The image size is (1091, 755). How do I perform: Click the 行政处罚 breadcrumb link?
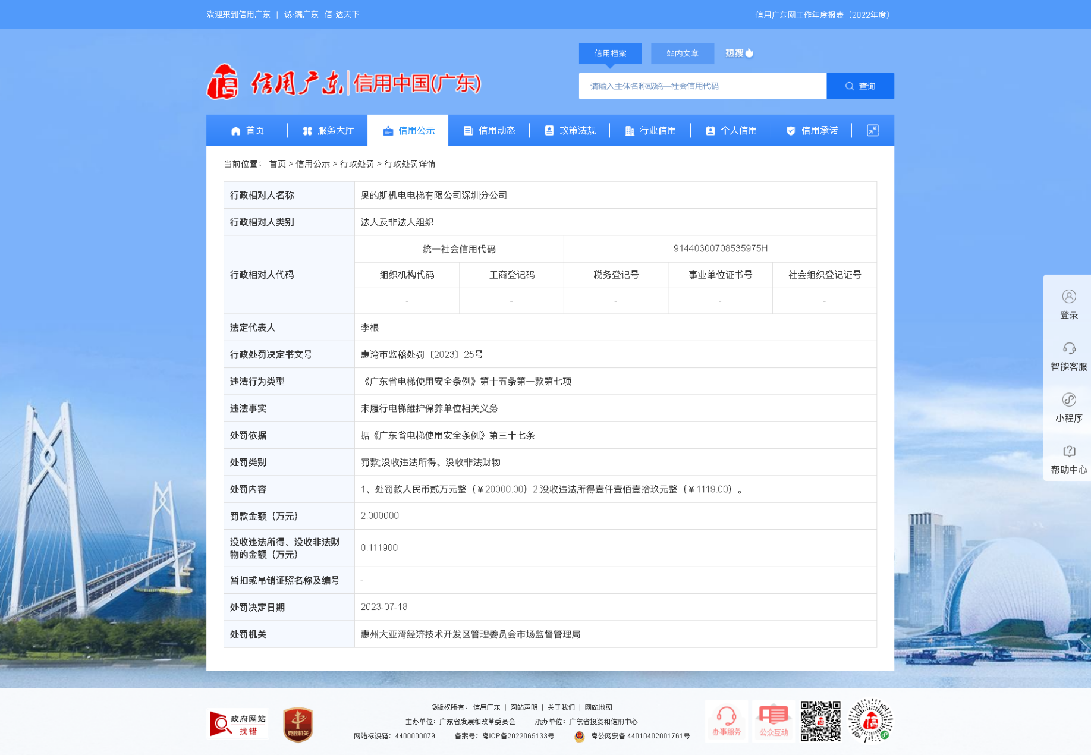pyautogui.click(x=357, y=164)
